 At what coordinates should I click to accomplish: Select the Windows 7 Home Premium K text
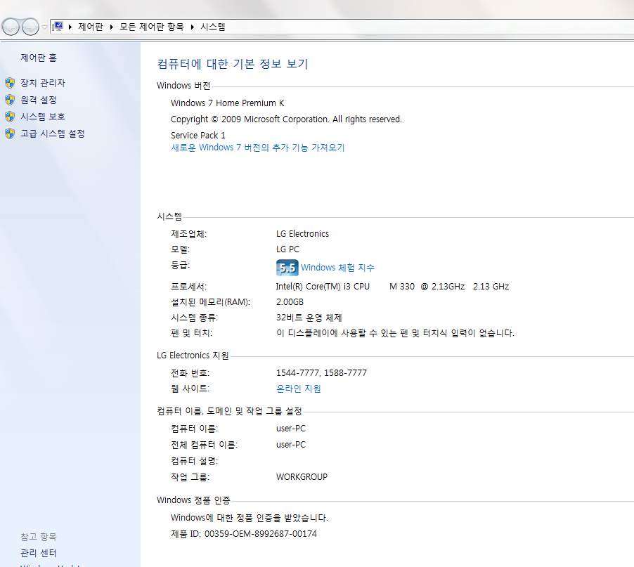click(227, 103)
